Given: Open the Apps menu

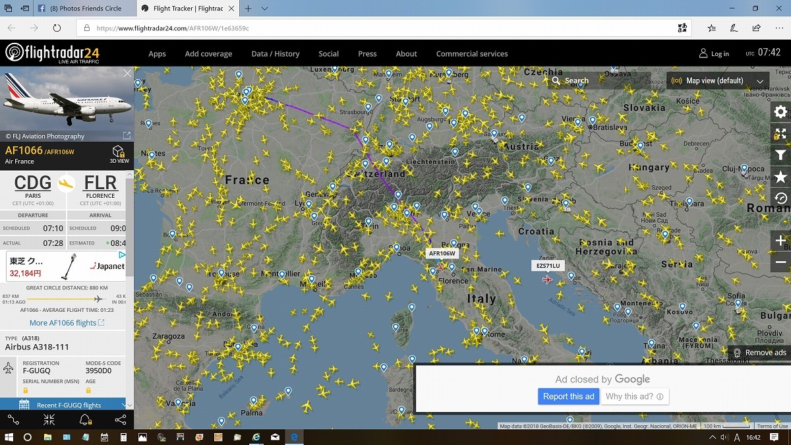Looking at the screenshot, I should pos(157,54).
